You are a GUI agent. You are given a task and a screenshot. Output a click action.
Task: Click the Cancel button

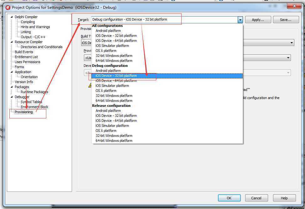point(256,198)
